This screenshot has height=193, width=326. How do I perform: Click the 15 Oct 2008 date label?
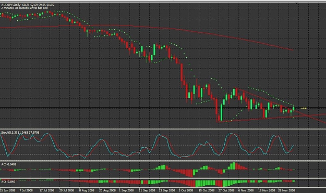206,190
